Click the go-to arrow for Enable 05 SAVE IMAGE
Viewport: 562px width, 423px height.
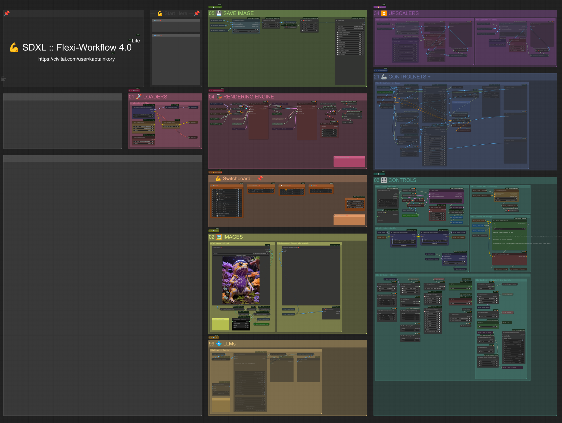tap(241, 216)
